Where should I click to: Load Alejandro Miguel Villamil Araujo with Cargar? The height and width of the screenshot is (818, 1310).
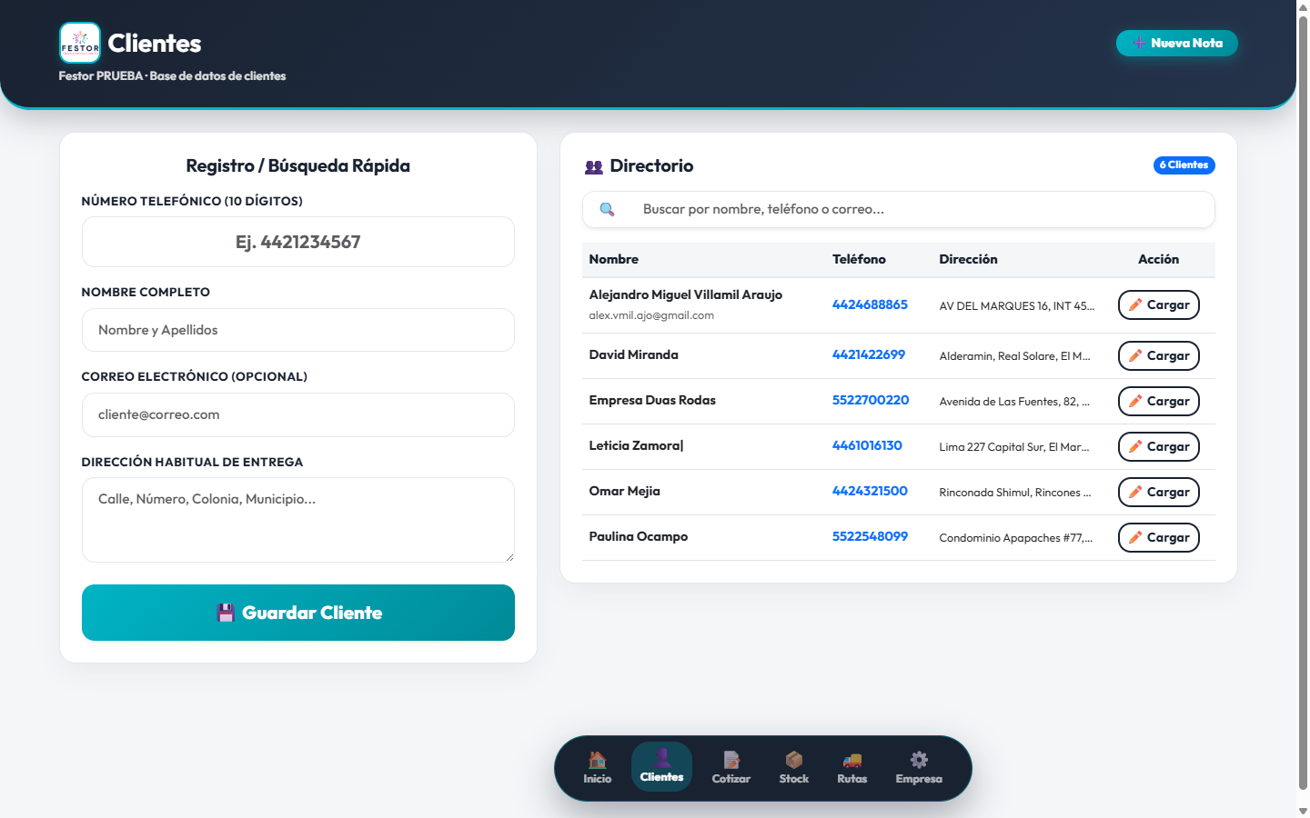coord(1159,305)
